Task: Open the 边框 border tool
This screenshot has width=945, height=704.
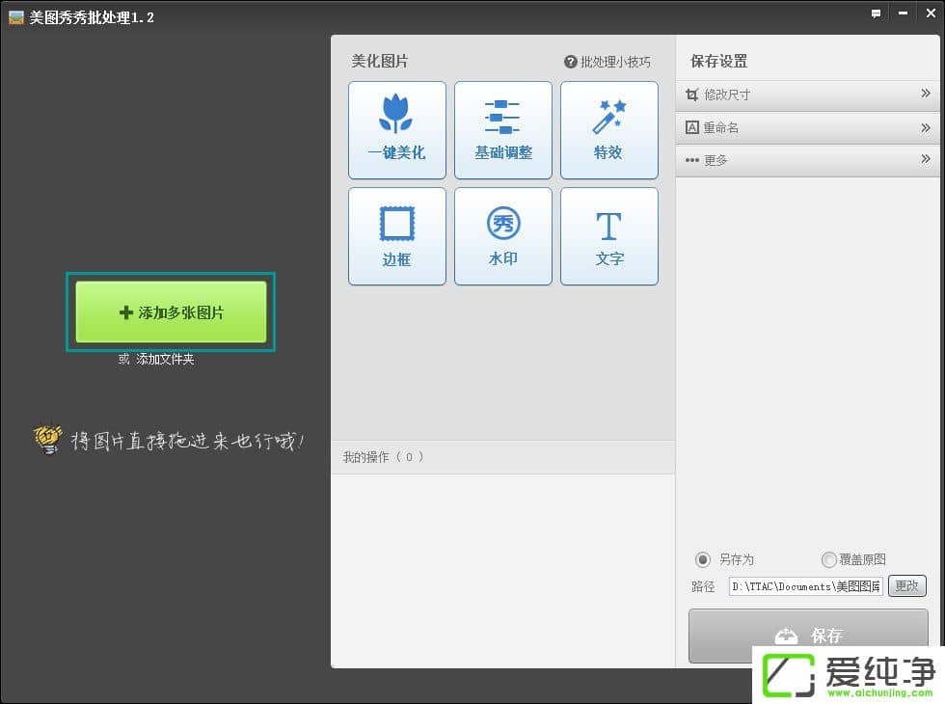Action: (396, 236)
